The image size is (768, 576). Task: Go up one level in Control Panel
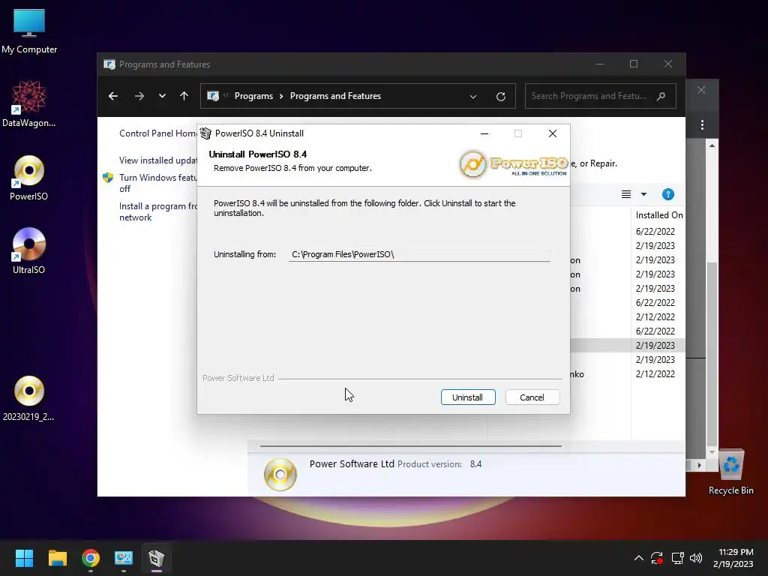(x=184, y=96)
